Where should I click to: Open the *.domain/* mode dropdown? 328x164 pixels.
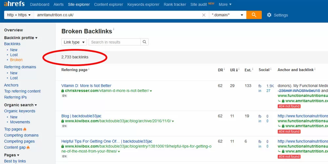228,15
